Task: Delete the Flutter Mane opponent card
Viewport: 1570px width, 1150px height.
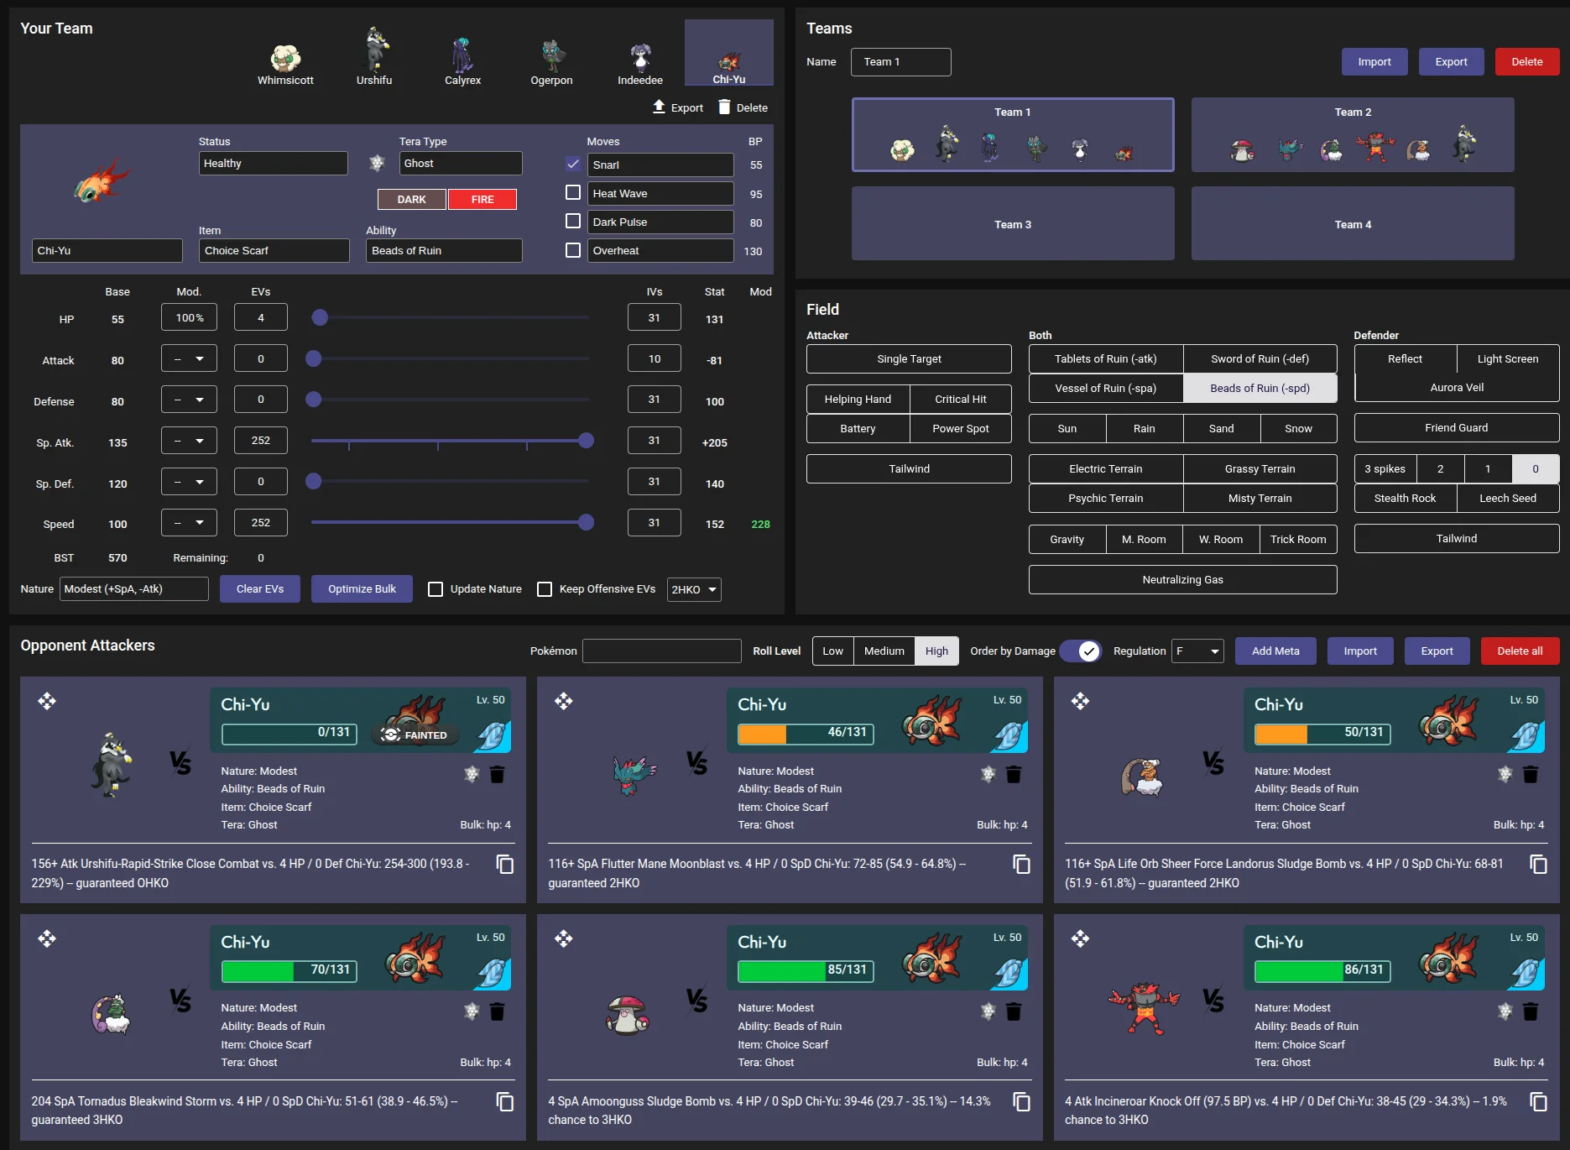Action: click(1014, 774)
